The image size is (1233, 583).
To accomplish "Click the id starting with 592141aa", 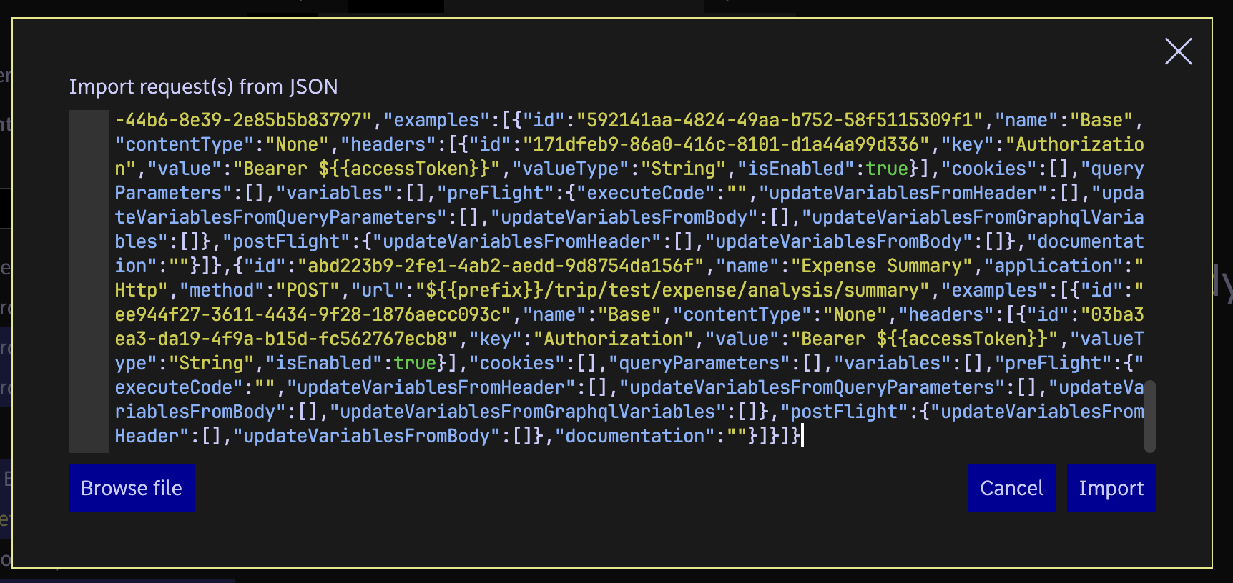I will point(779,121).
